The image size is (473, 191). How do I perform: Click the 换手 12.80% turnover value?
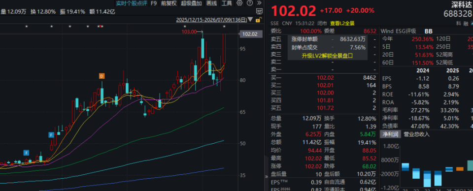click(x=366, y=119)
